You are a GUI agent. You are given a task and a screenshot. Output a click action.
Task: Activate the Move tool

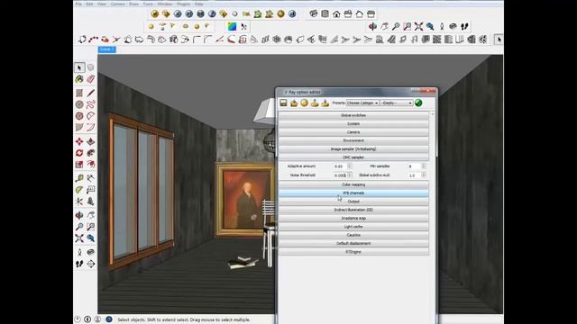click(x=79, y=141)
